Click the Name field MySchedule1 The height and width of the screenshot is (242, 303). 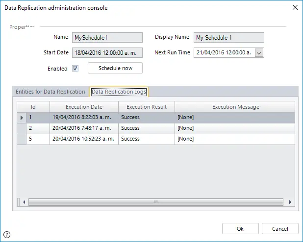click(107, 37)
